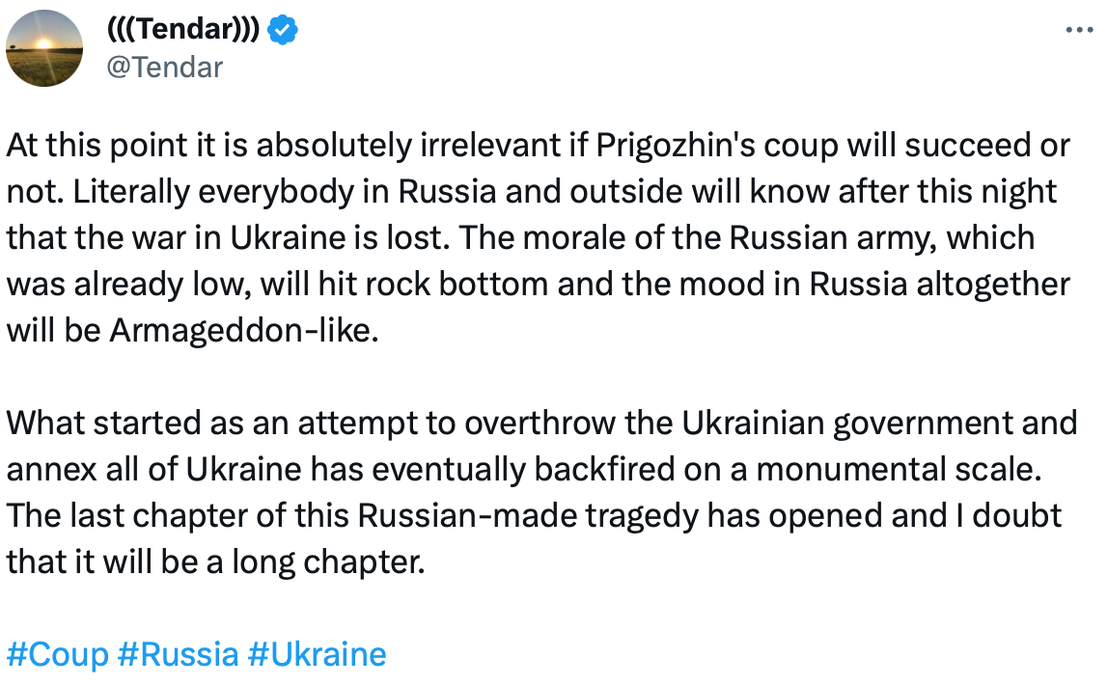The height and width of the screenshot is (685, 1108).
Task: Click the closing line "that it will be a long chapter."
Action: point(215,562)
